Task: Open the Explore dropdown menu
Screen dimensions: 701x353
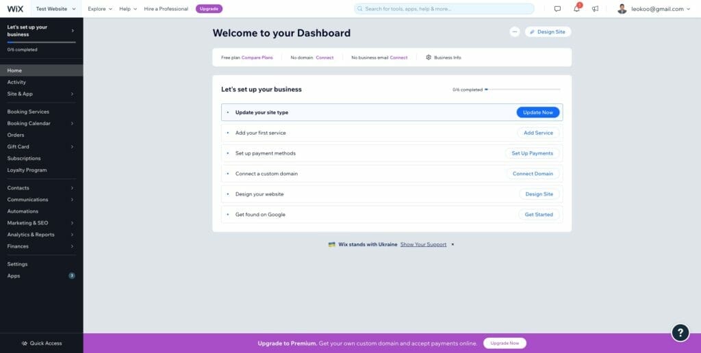Action: pyautogui.click(x=100, y=9)
